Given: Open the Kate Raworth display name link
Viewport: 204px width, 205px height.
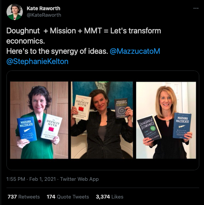Looking at the screenshot, I should [43, 9].
